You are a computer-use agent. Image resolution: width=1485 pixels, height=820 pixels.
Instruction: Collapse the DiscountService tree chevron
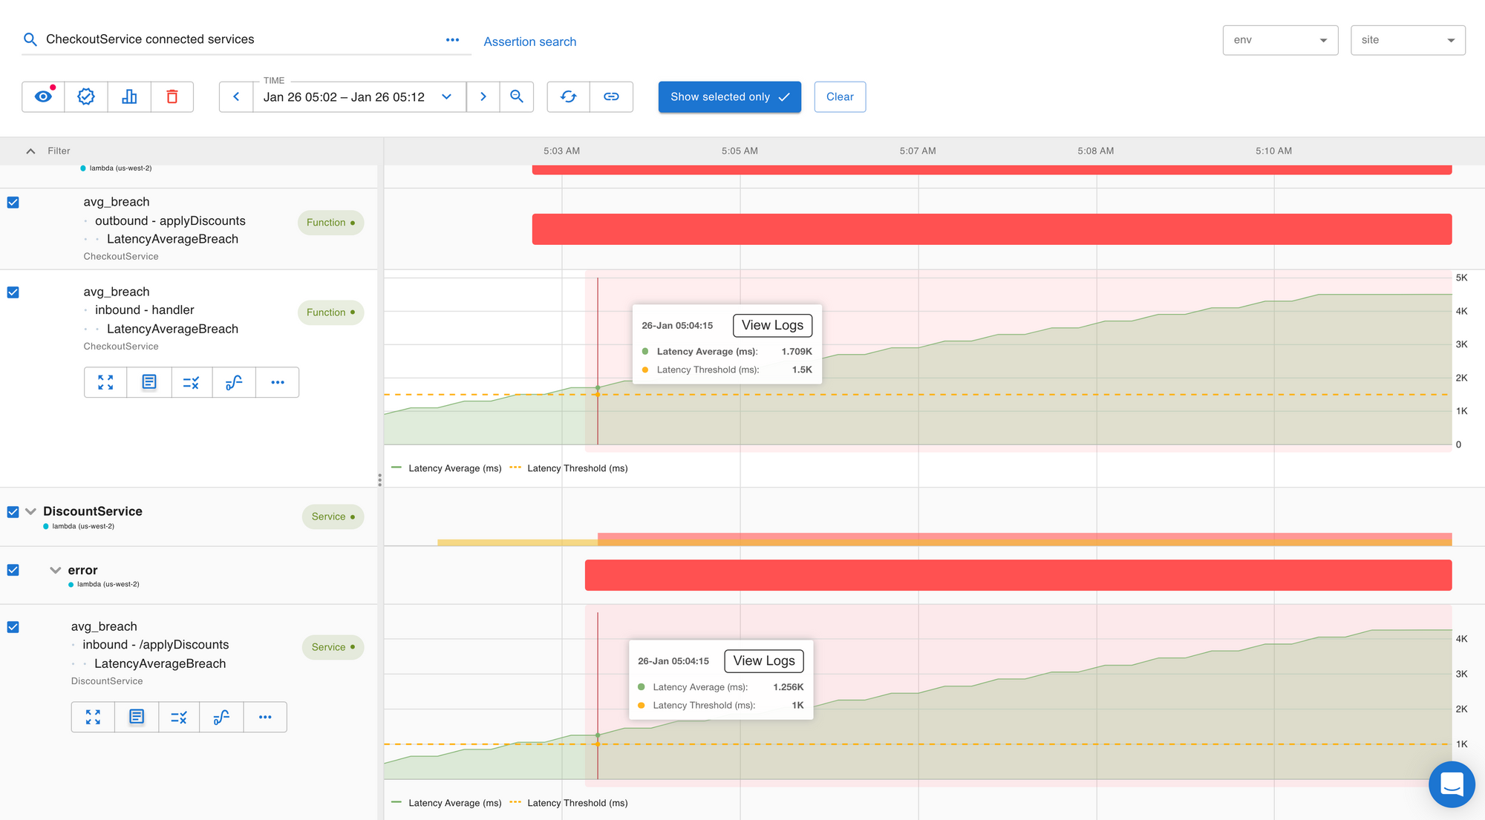point(30,511)
